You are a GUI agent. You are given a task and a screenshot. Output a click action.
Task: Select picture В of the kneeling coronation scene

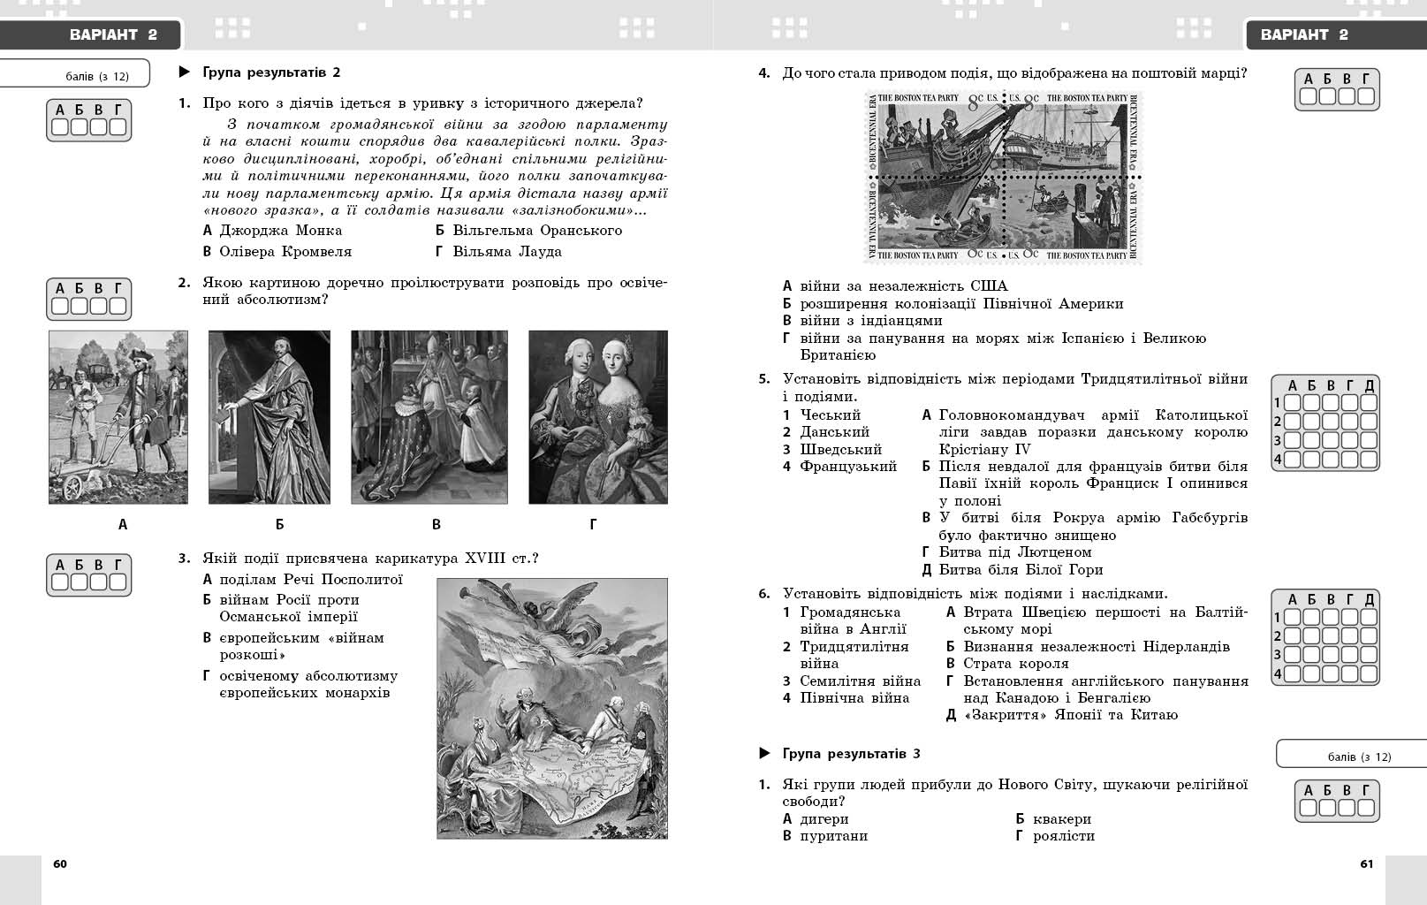tap(429, 417)
